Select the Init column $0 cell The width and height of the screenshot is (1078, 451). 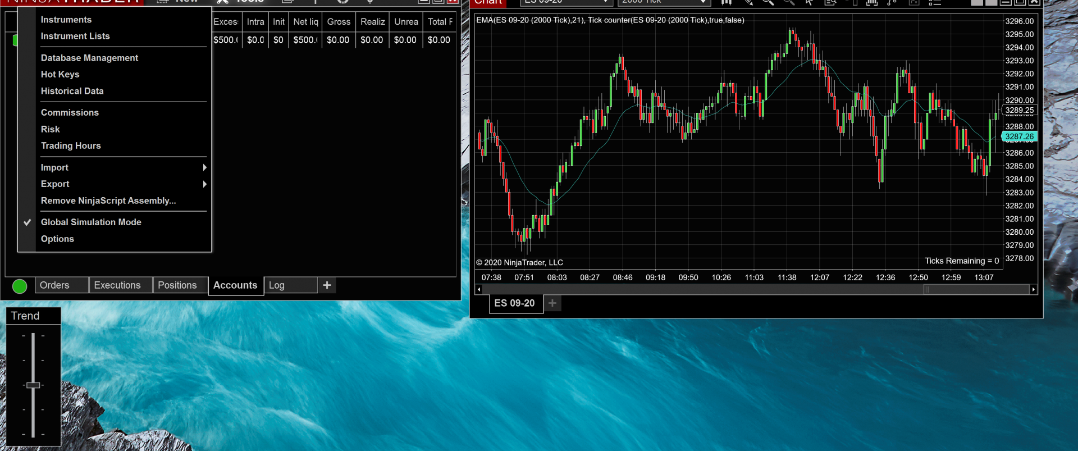point(278,40)
